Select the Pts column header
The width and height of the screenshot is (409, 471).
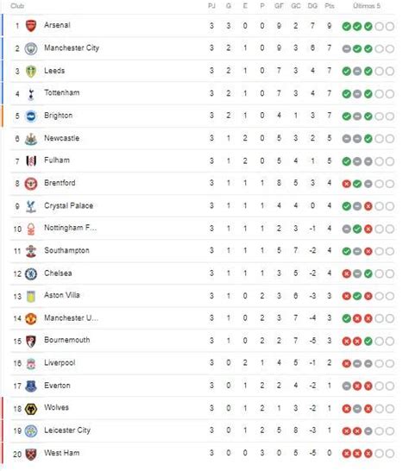pyautogui.click(x=330, y=6)
